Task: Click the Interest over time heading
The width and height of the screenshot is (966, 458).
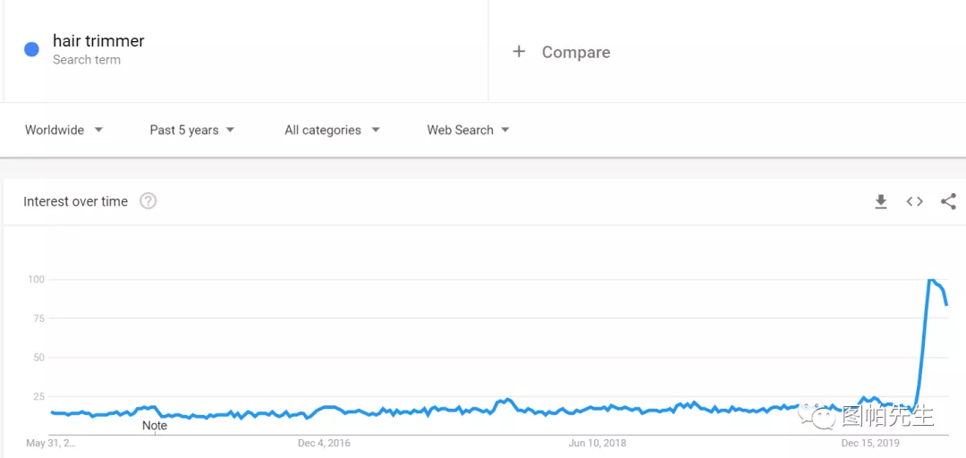Action: click(75, 201)
